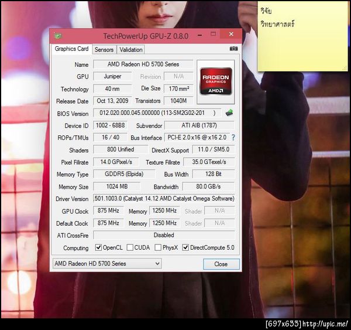351x330 pixels.
Task: Minimize the GPU-Z window
Action: (200, 35)
